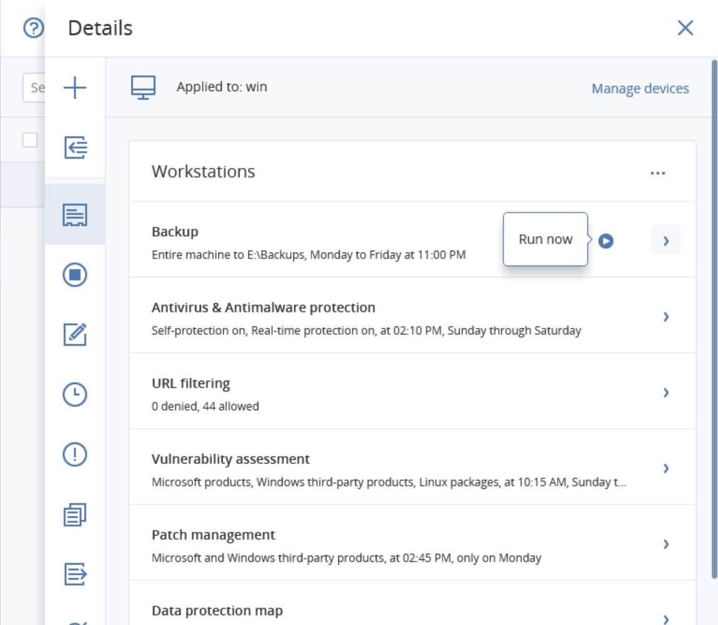Click the plus add icon in sidebar
The height and width of the screenshot is (625, 718).
pyautogui.click(x=75, y=87)
